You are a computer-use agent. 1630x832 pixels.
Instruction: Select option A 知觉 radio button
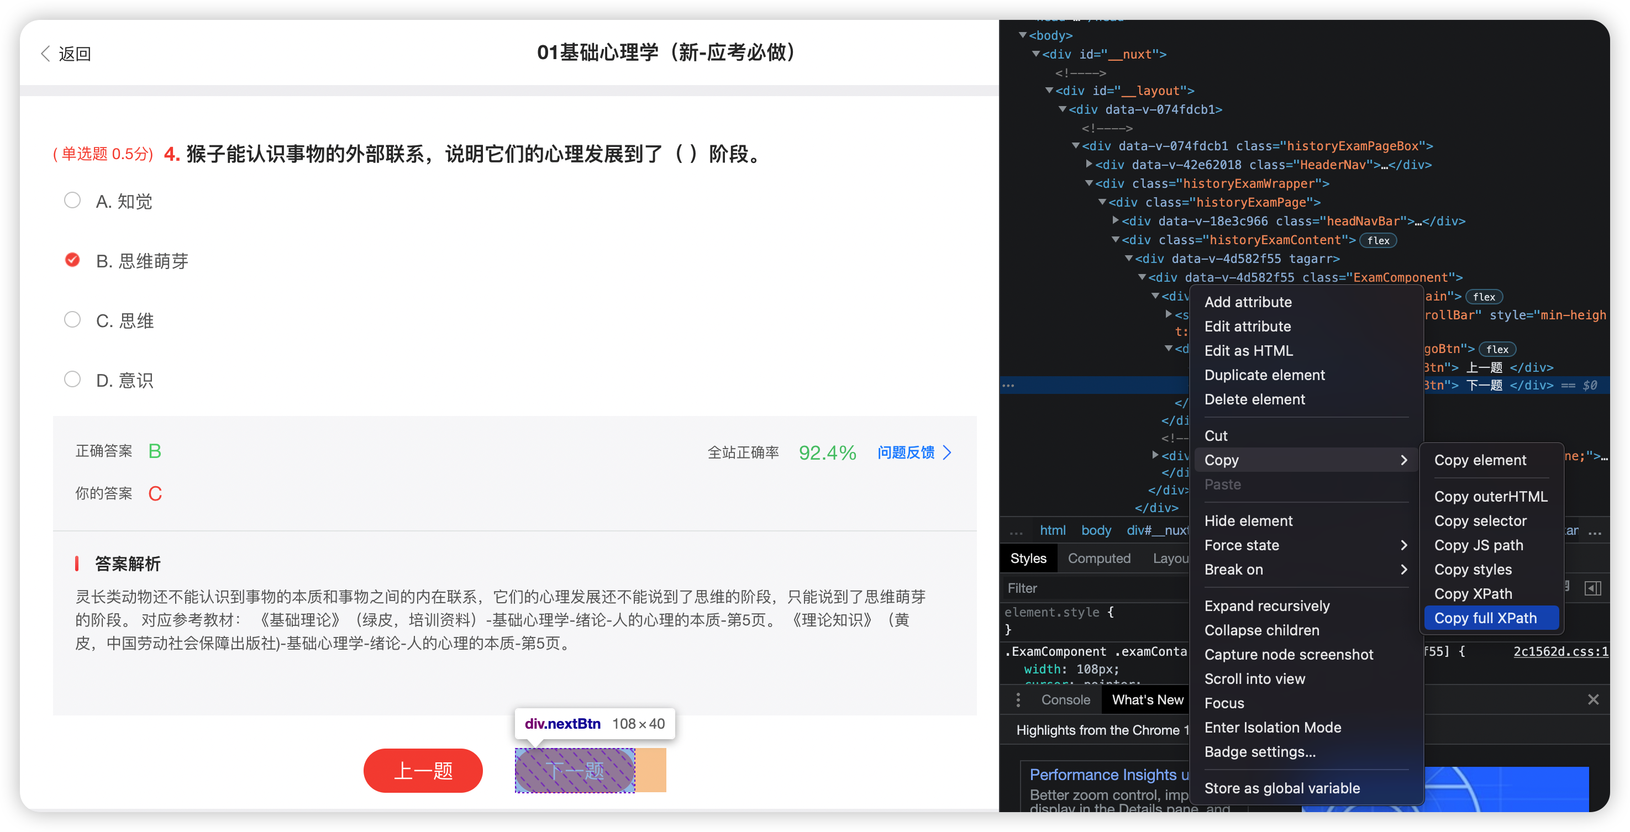(72, 201)
